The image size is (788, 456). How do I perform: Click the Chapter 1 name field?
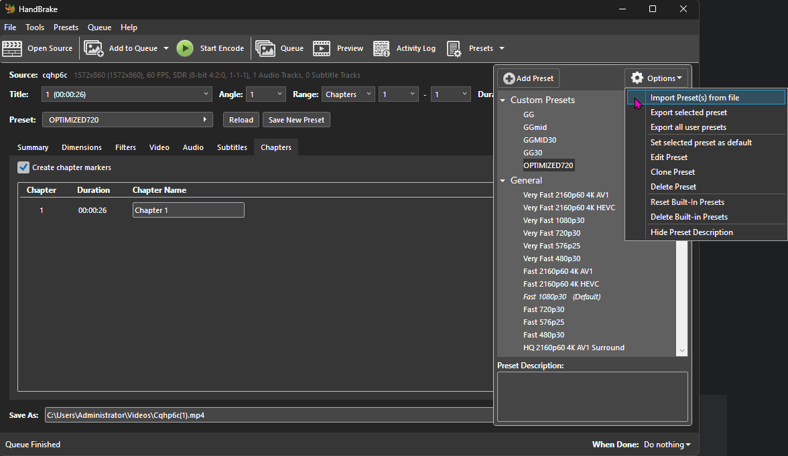188,210
